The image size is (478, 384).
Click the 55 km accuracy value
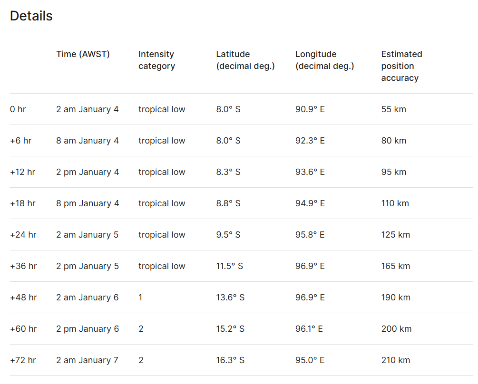click(393, 109)
